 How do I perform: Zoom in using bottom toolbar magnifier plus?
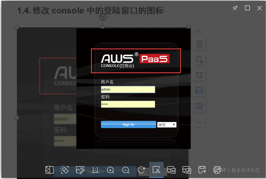[110, 170]
